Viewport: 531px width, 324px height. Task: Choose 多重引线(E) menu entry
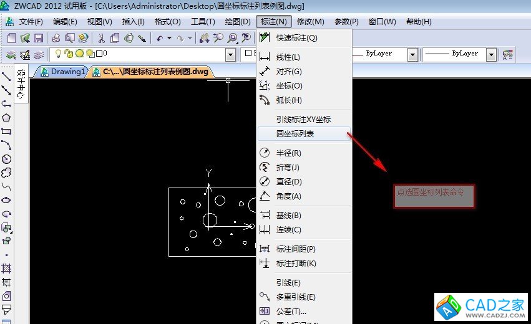[x=304, y=297]
